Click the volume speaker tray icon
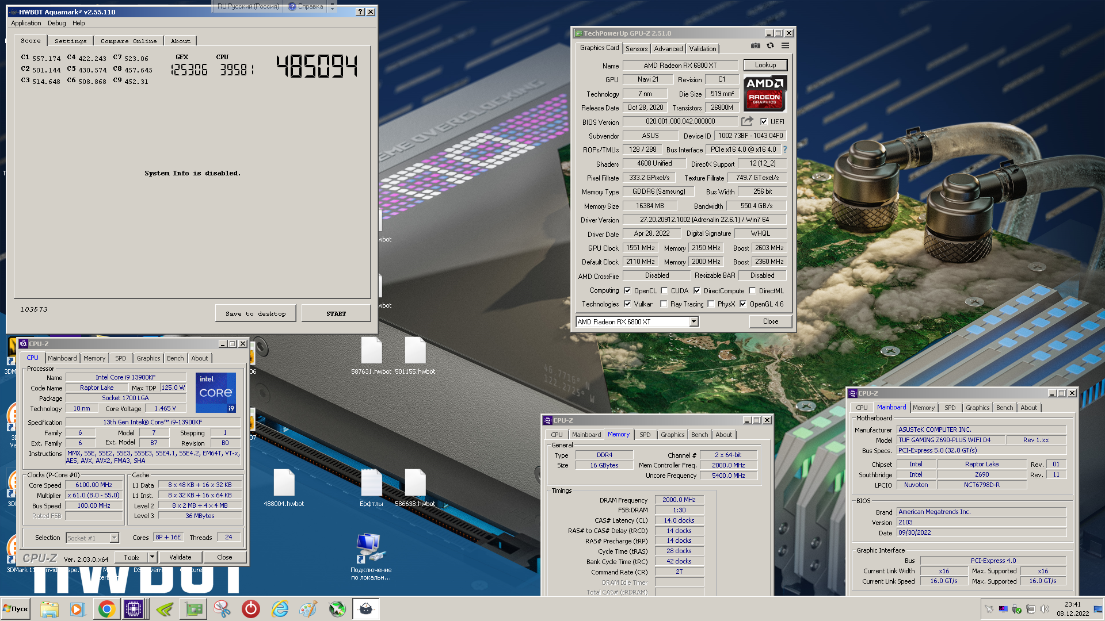1105x621 pixels. point(1044,609)
